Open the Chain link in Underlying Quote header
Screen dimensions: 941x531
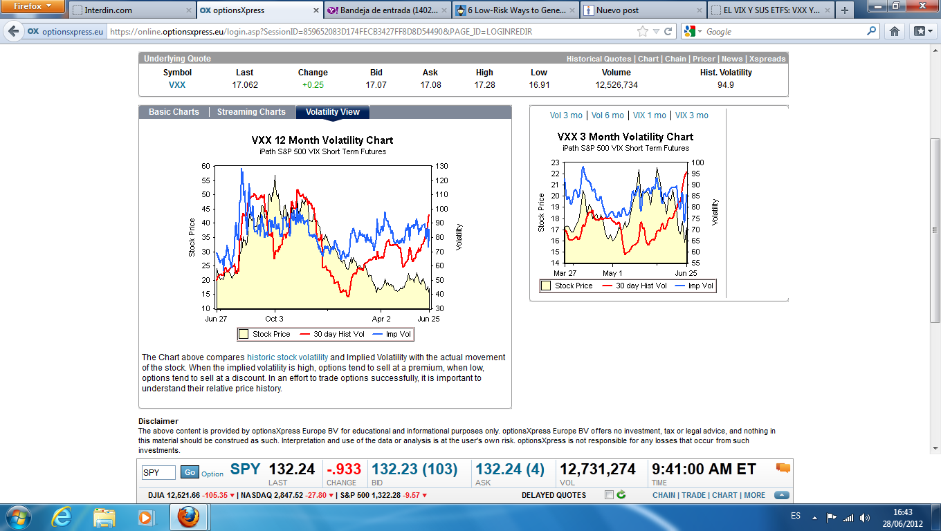[x=675, y=59]
